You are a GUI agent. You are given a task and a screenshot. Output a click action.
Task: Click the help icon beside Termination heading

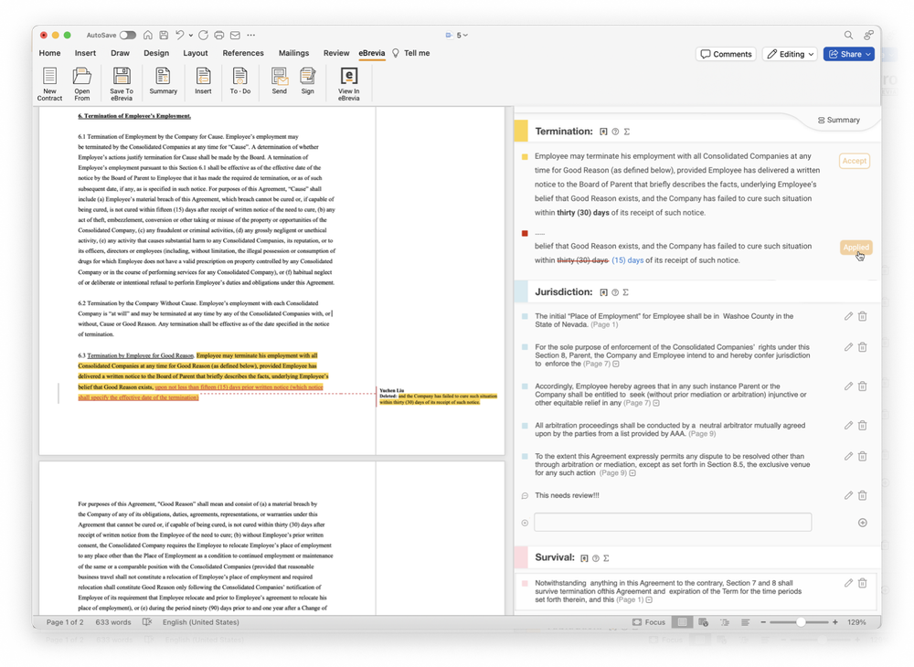(x=615, y=132)
